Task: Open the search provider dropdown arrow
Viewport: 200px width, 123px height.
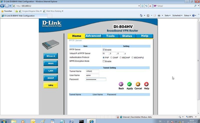Action: click(x=198, y=6)
